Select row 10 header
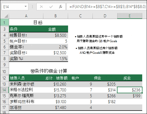The height and width of the screenshot is (114, 147). click(5, 71)
